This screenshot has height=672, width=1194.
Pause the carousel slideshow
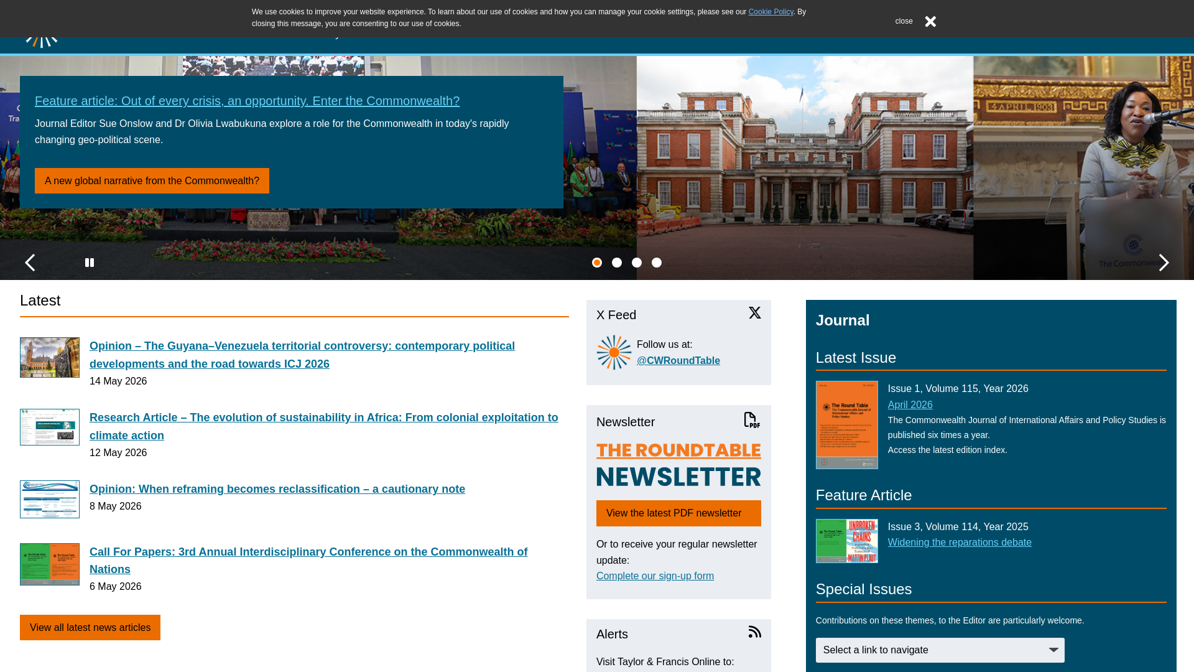pos(90,263)
